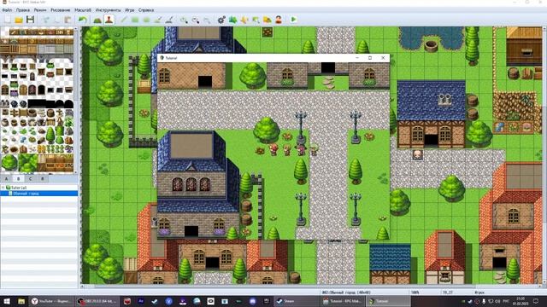Open the Plugin Manager puzzle icon
The height and width of the screenshot is (307, 547).
(232, 20)
